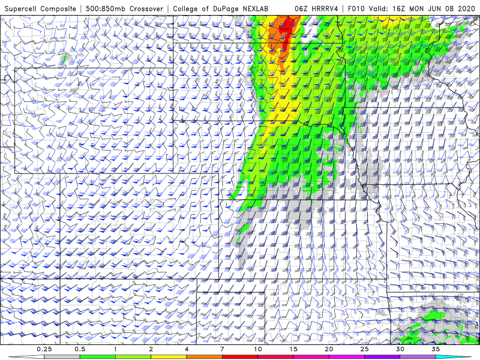Click the legend value 35
The height and width of the screenshot is (360, 480).
[x=436, y=349]
